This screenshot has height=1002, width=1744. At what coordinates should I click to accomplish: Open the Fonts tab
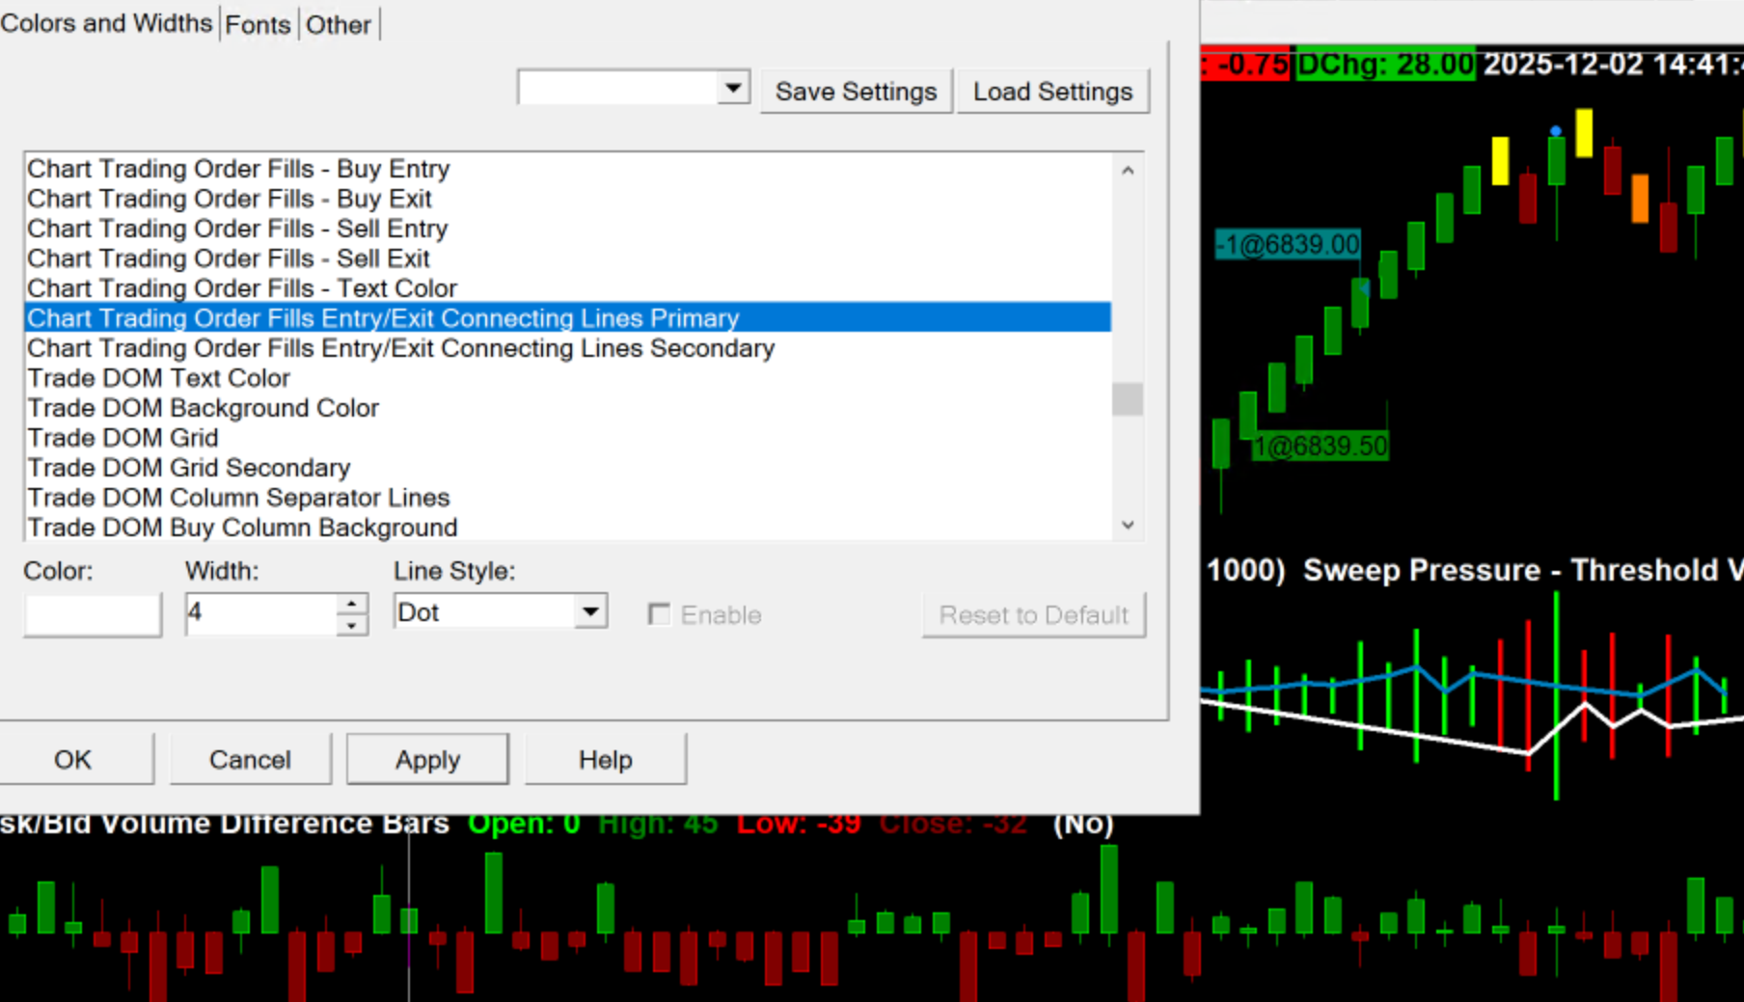(258, 24)
